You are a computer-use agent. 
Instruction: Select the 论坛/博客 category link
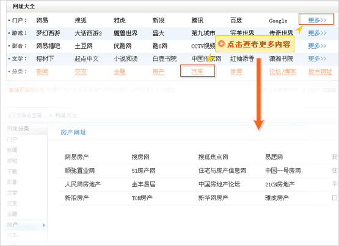tap(283, 71)
